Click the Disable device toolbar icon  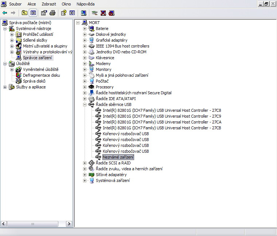[112, 13]
